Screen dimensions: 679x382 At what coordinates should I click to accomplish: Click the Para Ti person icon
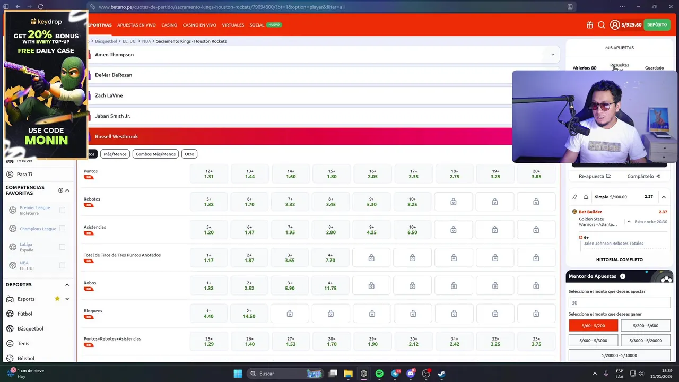pyautogui.click(x=10, y=174)
